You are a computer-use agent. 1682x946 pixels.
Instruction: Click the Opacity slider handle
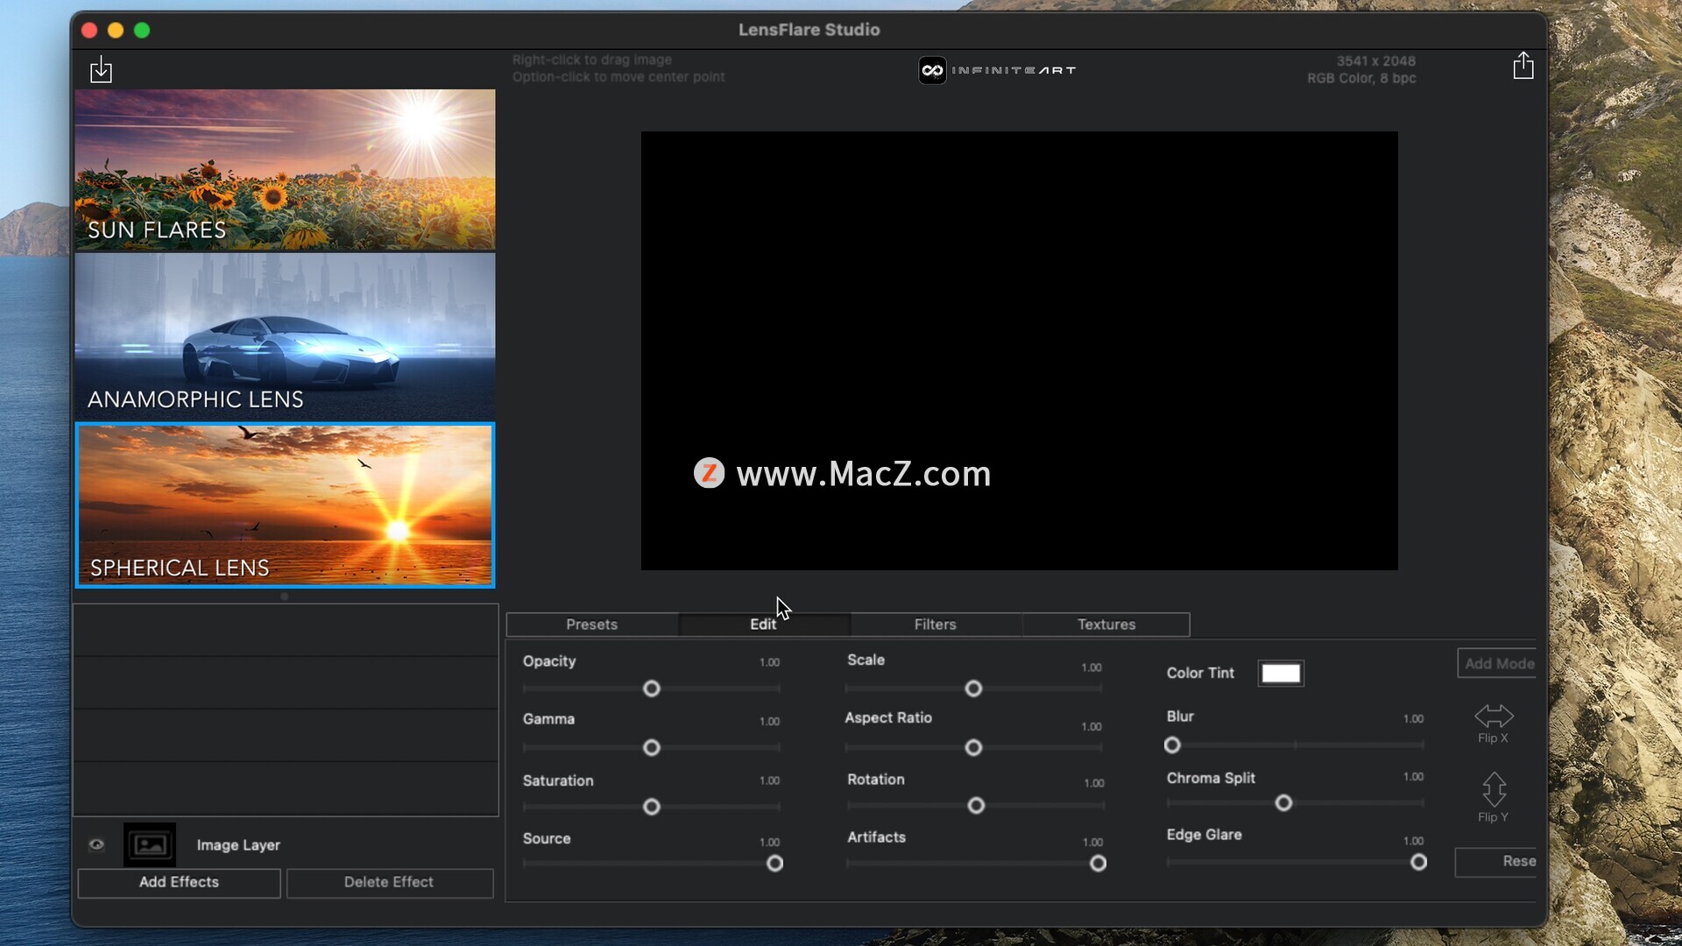(651, 688)
